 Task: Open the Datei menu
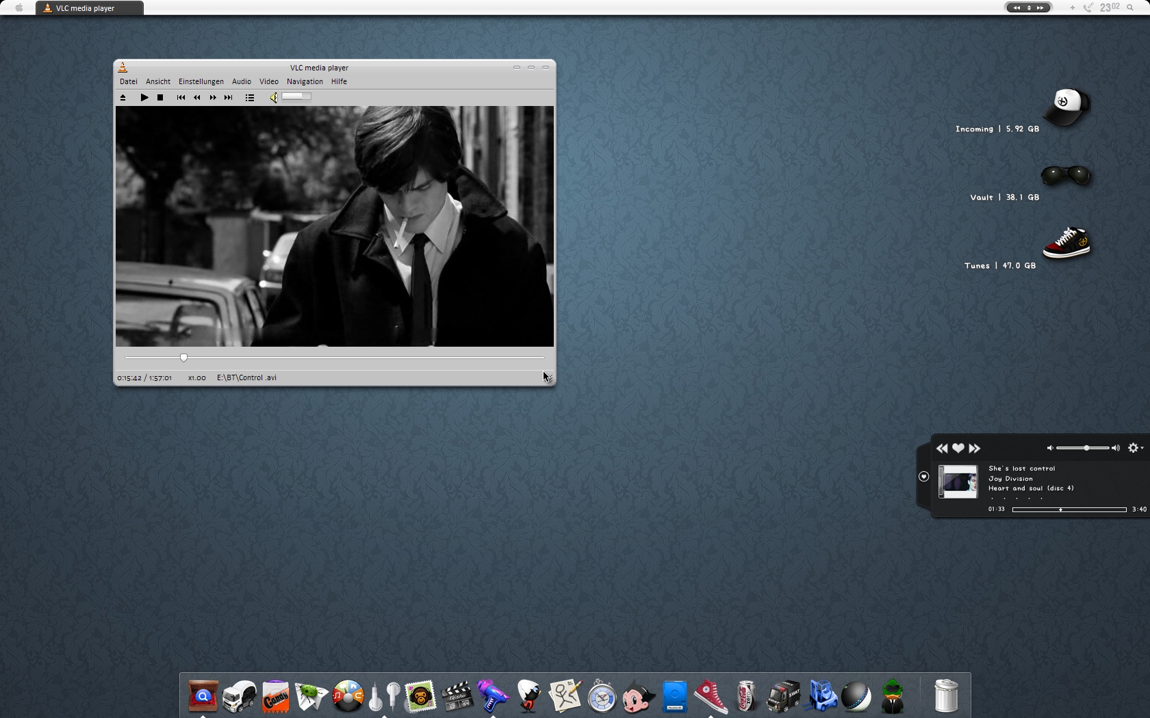129,81
